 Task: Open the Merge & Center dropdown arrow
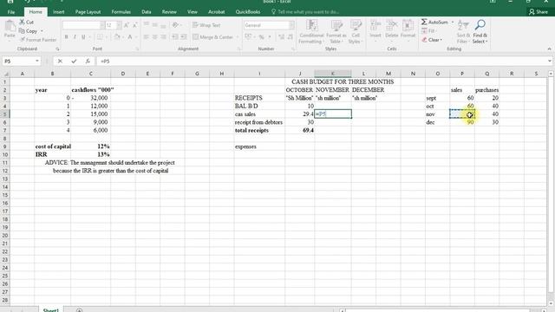237,36
